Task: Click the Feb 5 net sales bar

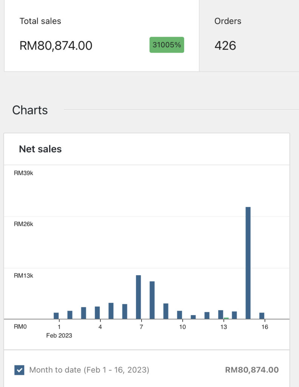Action: click(111, 311)
